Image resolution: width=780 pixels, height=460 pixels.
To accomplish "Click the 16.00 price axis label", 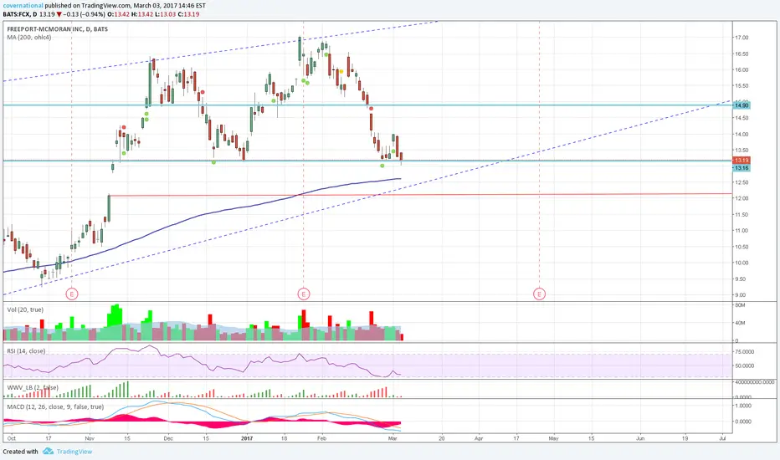I will click(x=742, y=70).
